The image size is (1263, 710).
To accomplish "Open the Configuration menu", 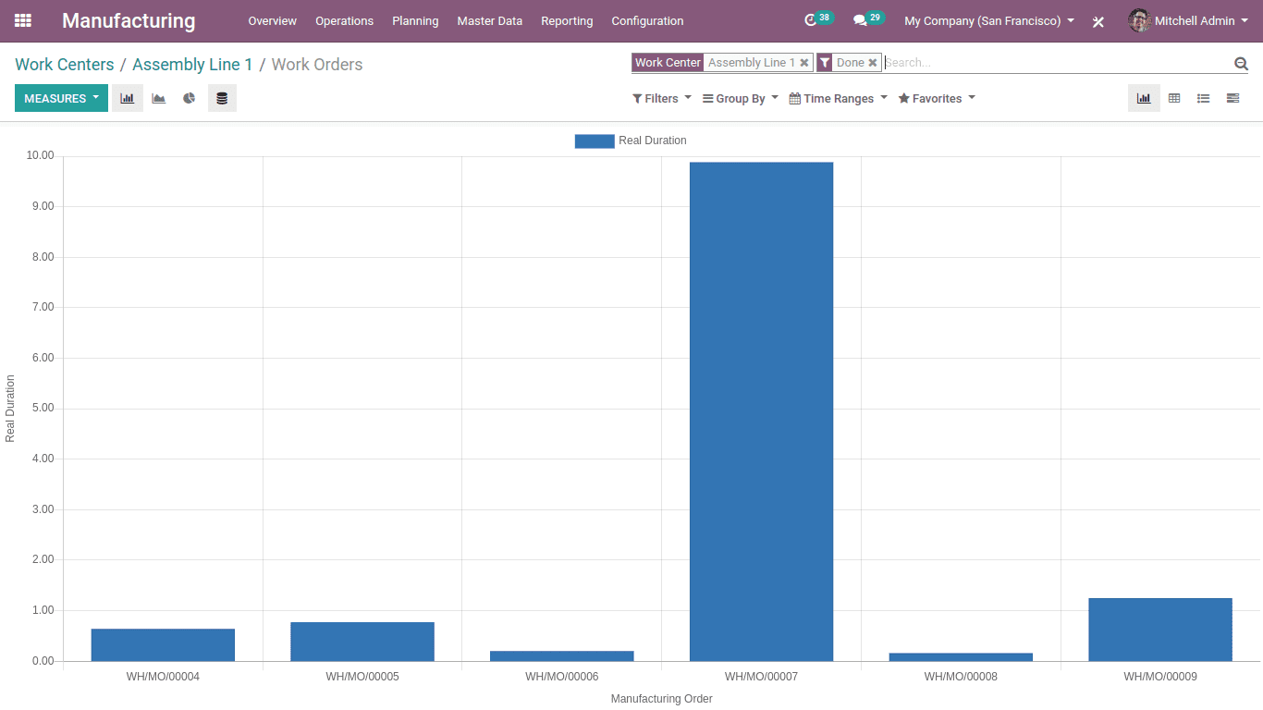I will [647, 20].
